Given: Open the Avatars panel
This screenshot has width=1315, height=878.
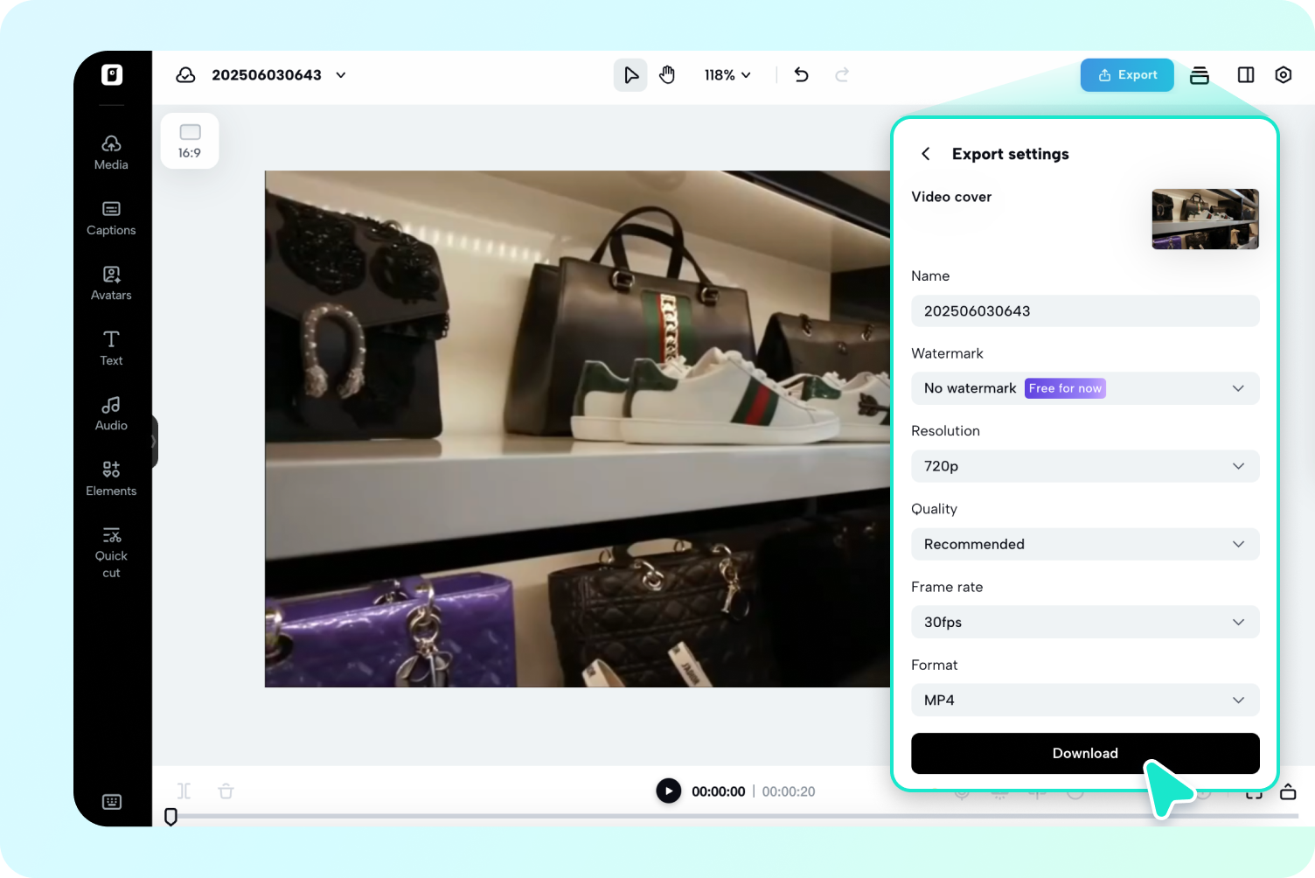Looking at the screenshot, I should pyautogui.click(x=111, y=282).
